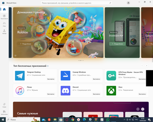Click the Сканер Windows app icon

point(65,76)
